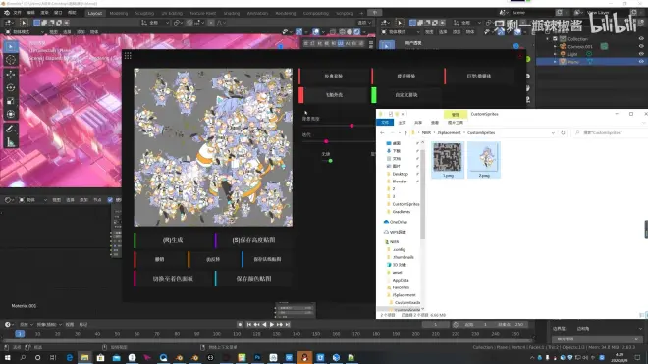Open the blue File tab in Explorer ribbon
This screenshot has width=648, height=364.
(x=385, y=123)
